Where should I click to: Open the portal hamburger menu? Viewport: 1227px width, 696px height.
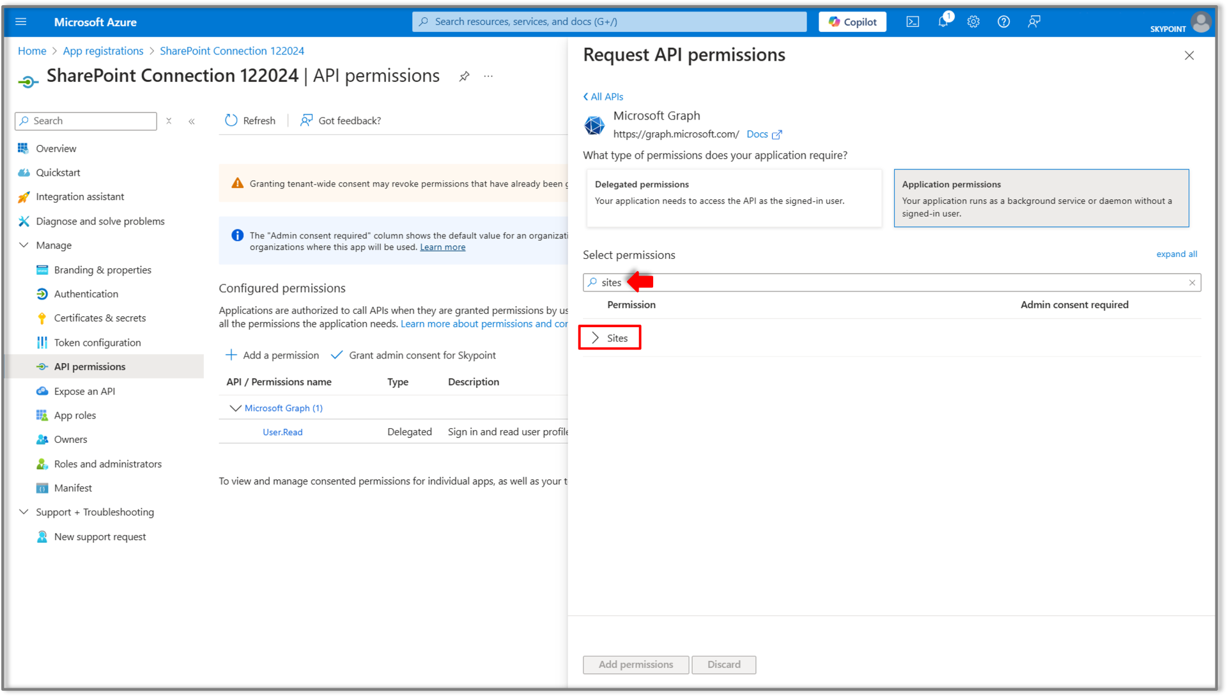[x=20, y=22]
